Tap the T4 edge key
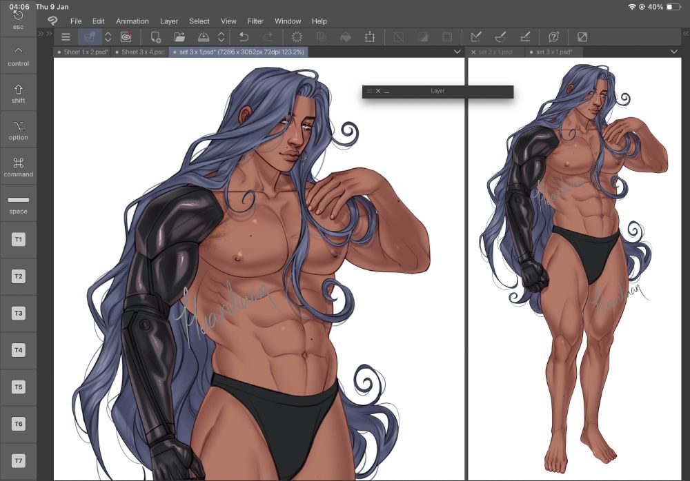The height and width of the screenshot is (481, 690). tap(18, 351)
